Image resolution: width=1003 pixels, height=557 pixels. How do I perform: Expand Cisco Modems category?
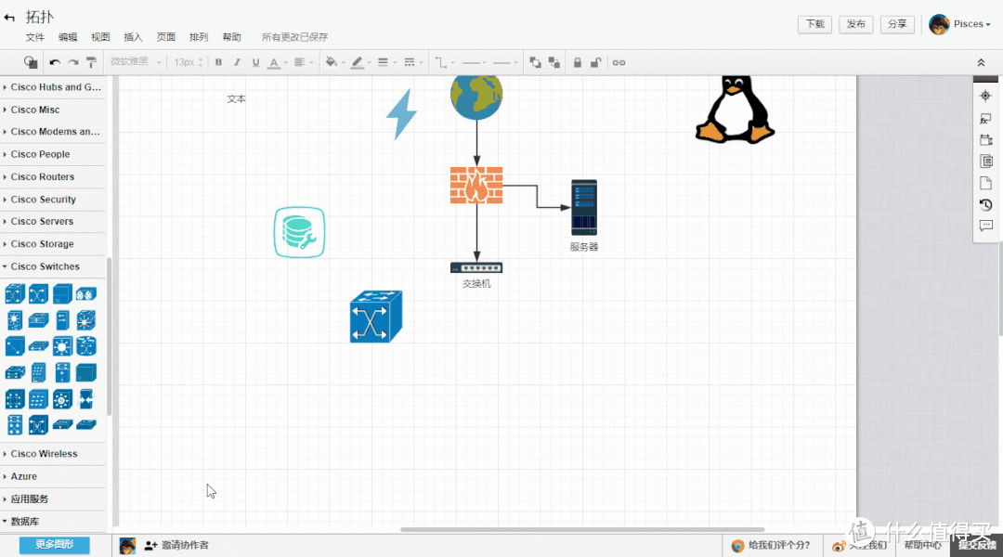[x=52, y=132]
